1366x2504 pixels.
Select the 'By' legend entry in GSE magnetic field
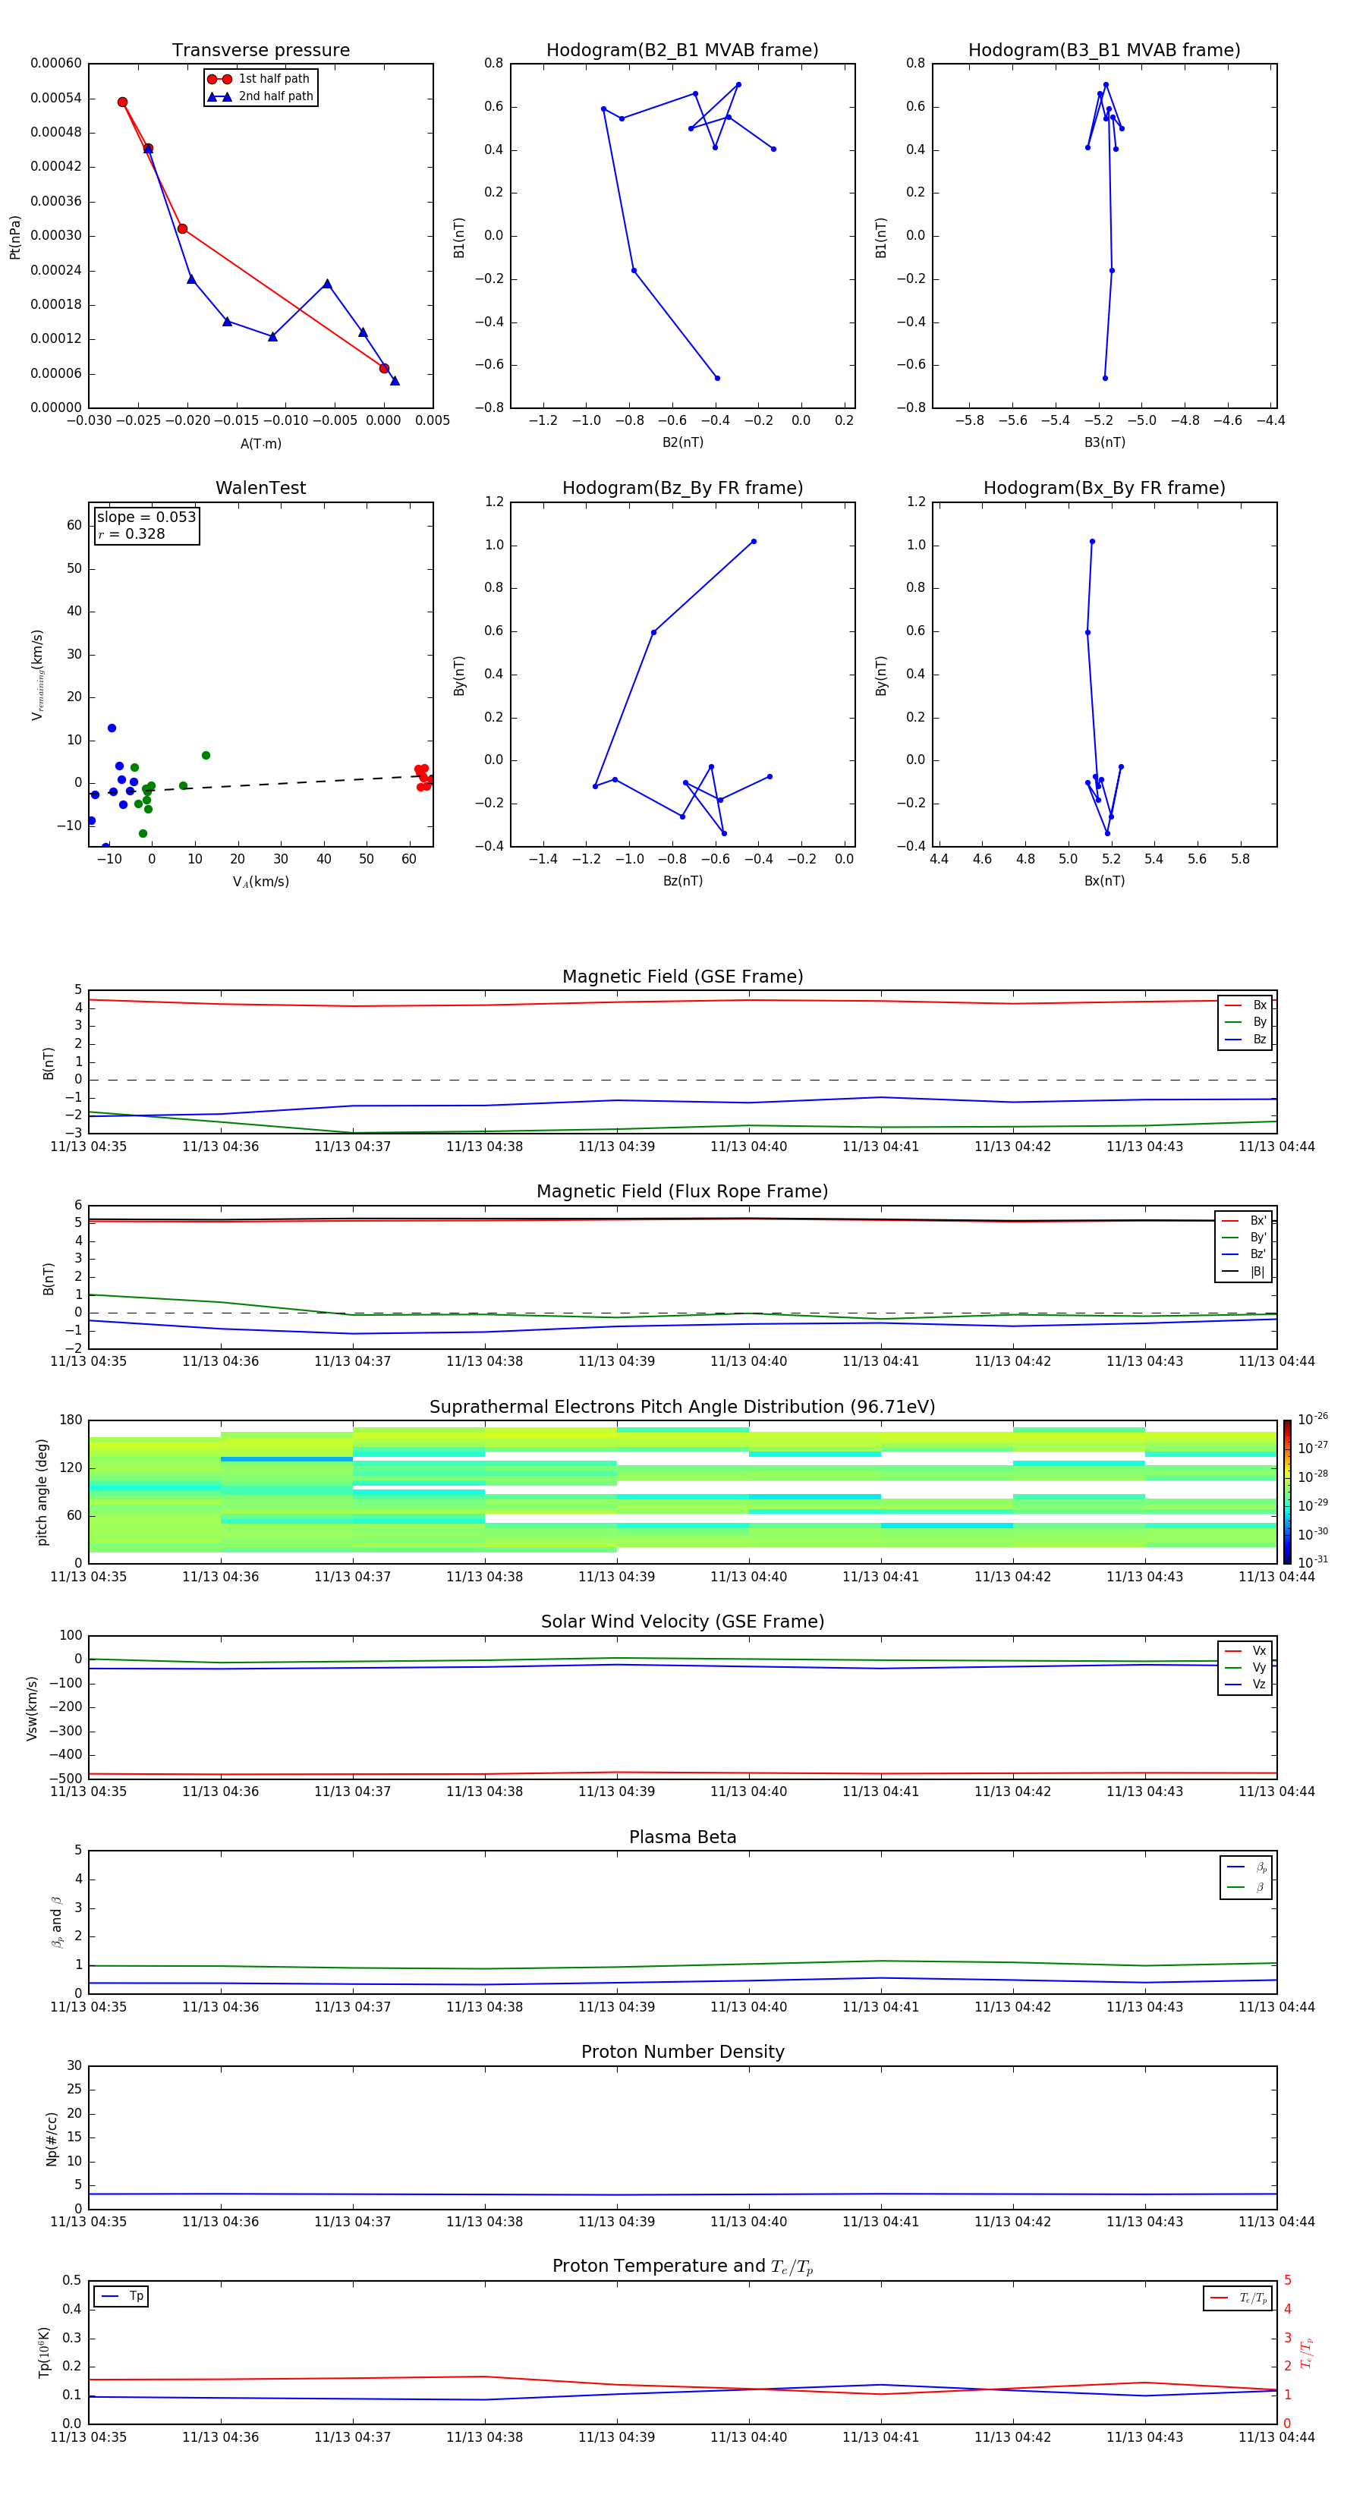(1245, 1021)
